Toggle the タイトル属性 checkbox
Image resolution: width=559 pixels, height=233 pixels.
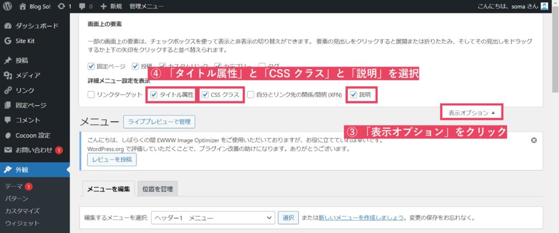pos(154,95)
